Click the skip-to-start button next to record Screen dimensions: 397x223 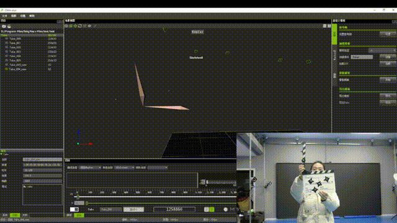[232, 209]
